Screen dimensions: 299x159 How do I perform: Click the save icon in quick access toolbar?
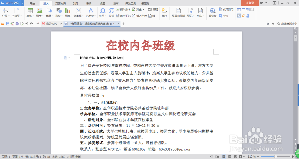7,24
